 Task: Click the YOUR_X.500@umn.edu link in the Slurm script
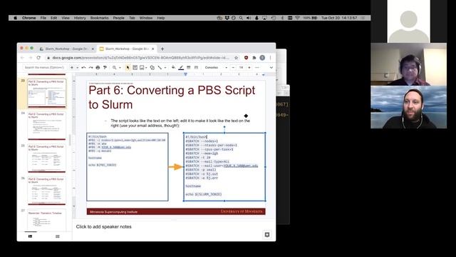[x=241, y=166]
